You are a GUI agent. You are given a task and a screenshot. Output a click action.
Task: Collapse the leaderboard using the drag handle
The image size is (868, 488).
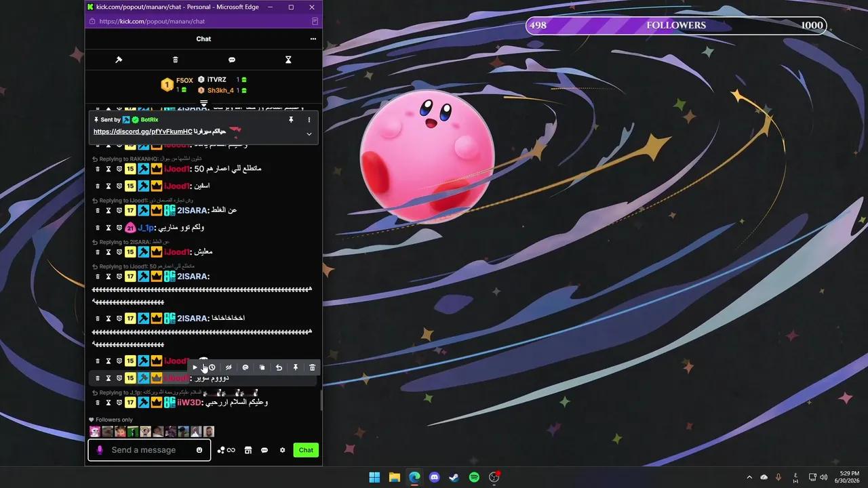[x=203, y=103]
